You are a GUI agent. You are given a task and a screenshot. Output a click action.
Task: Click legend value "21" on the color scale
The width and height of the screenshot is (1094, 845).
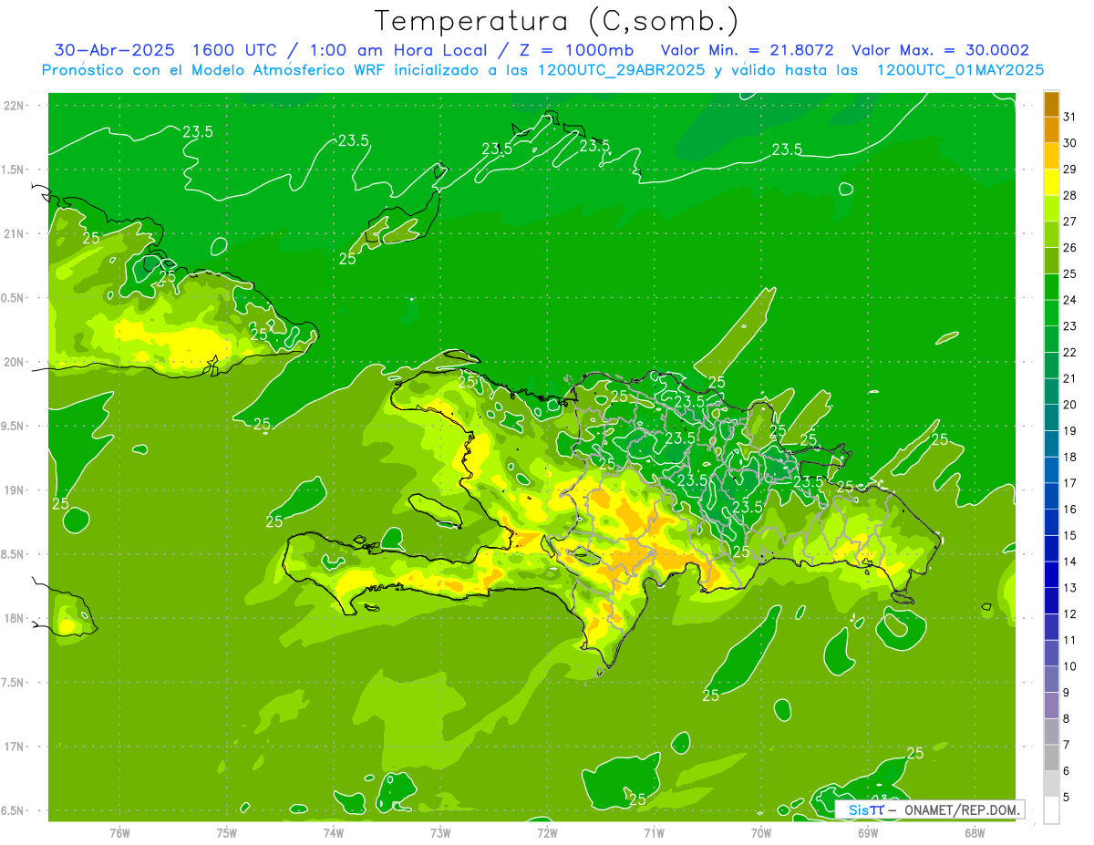tap(1070, 378)
